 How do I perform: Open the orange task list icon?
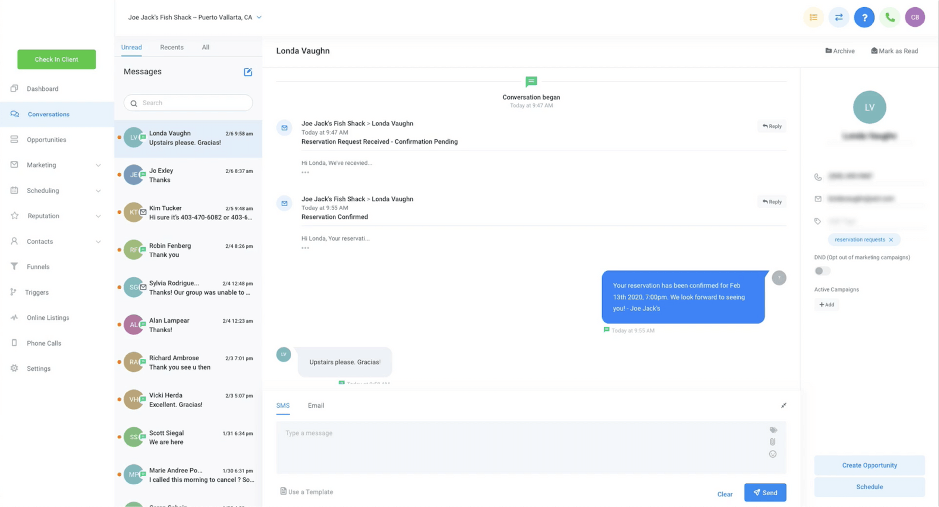(x=813, y=17)
